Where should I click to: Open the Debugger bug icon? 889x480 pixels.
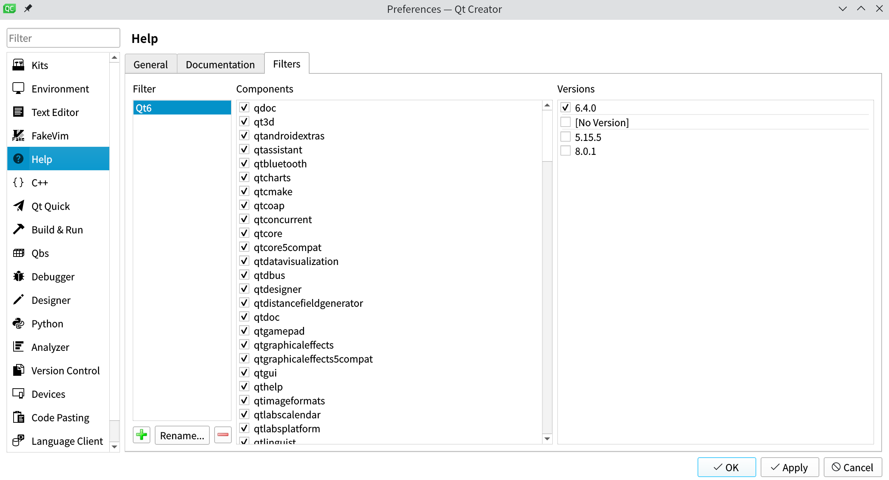pyautogui.click(x=18, y=276)
